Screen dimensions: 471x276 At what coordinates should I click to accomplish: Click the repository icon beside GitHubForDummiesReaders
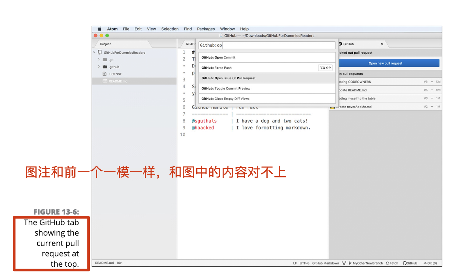coord(100,52)
